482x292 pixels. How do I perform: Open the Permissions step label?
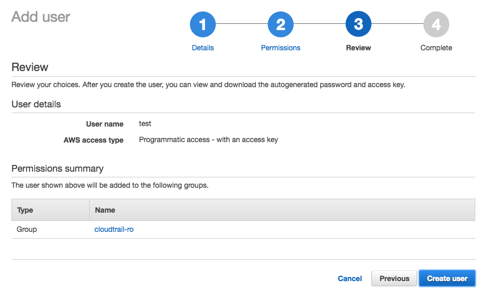pyautogui.click(x=280, y=48)
